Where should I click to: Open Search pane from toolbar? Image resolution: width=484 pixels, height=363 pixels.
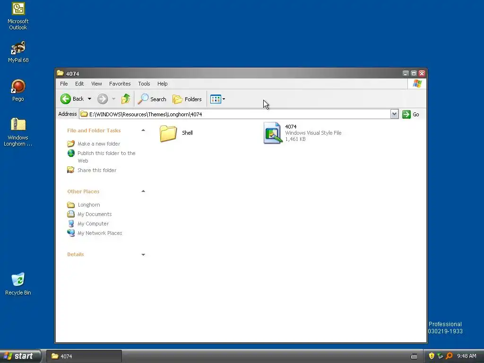tap(152, 99)
